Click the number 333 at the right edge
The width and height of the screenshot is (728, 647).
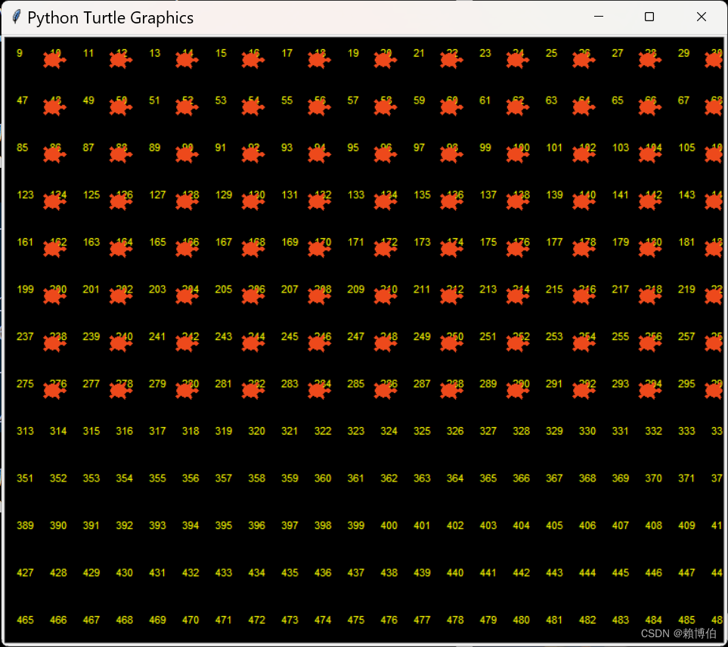686,431
